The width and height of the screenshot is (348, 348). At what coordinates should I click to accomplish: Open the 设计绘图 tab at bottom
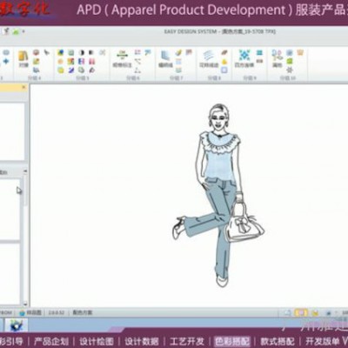point(97,341)
